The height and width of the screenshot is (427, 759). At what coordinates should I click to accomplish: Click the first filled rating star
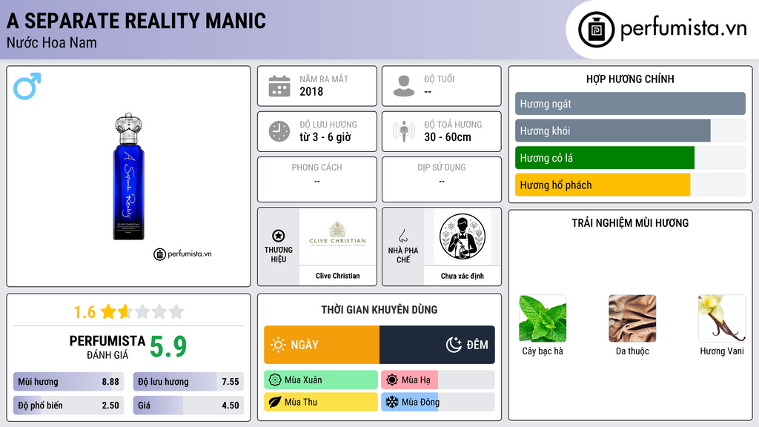(x=108, y=311)
